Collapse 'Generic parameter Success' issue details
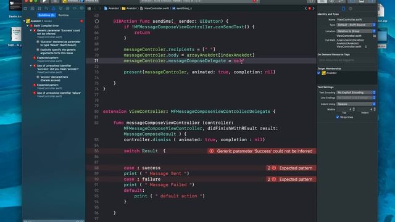This screenshot has width=395, height=222. pyautogui.click(x=31, y=30)
